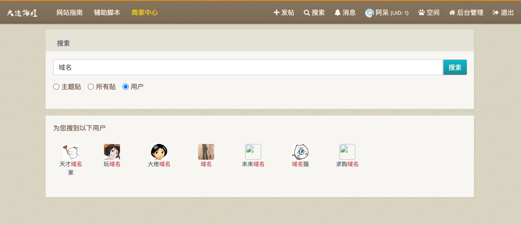Open 空间 using the paw icon
The width and height of the screenshot is (521, 225).
coord(422,12)
